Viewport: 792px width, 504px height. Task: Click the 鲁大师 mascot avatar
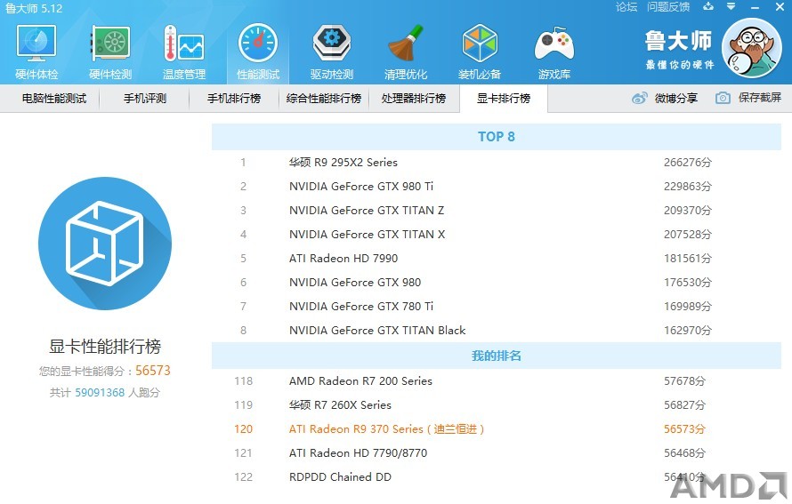click(x=752, y=48)
